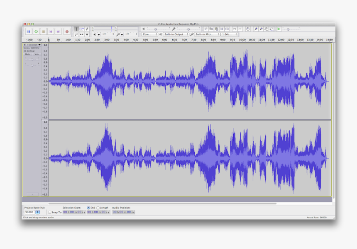Click the Copy icon in edit toolbar

click(x=211, y=29)
